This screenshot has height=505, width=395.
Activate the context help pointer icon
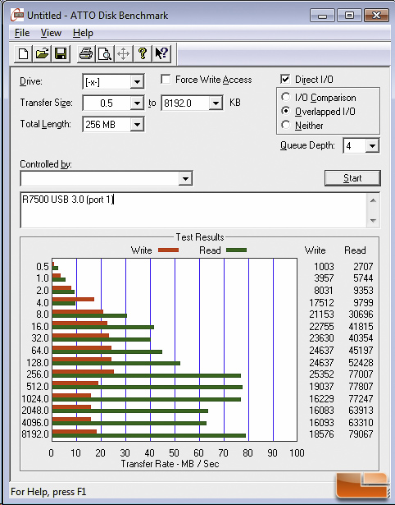(161, 53)
